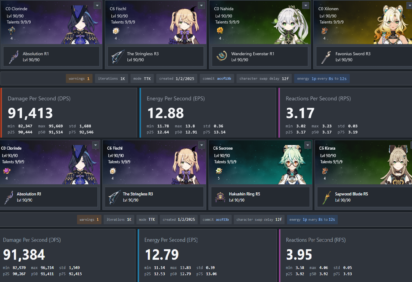Click mode TTK pill above 91,384 DPS

pyautogui.click(x=147, y=220)
